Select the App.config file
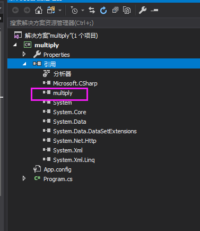Image resolution: width=200 pixels, height=231 pixels. click(x=57, y=169)
